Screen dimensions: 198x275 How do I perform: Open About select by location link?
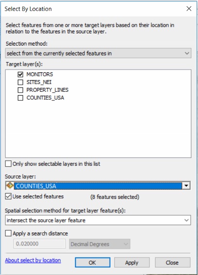(x=33, y=260)
